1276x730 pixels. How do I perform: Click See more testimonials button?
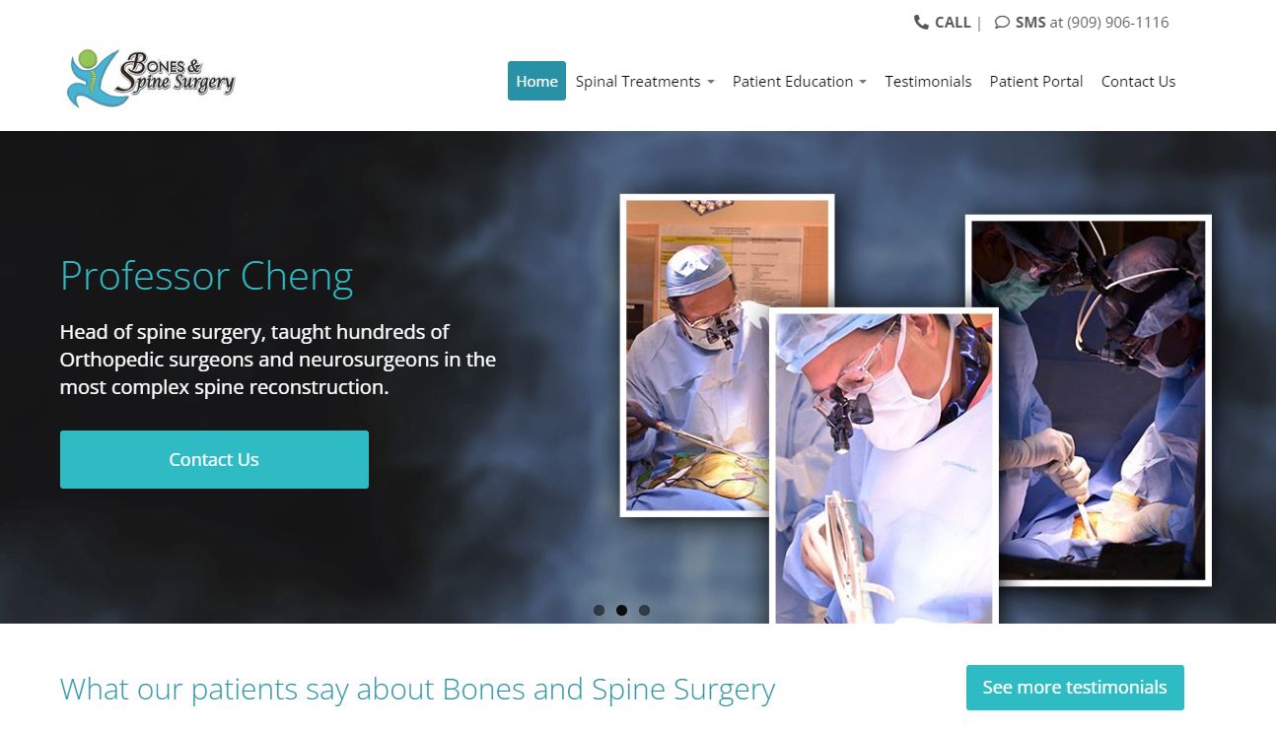click(1075, 688)
